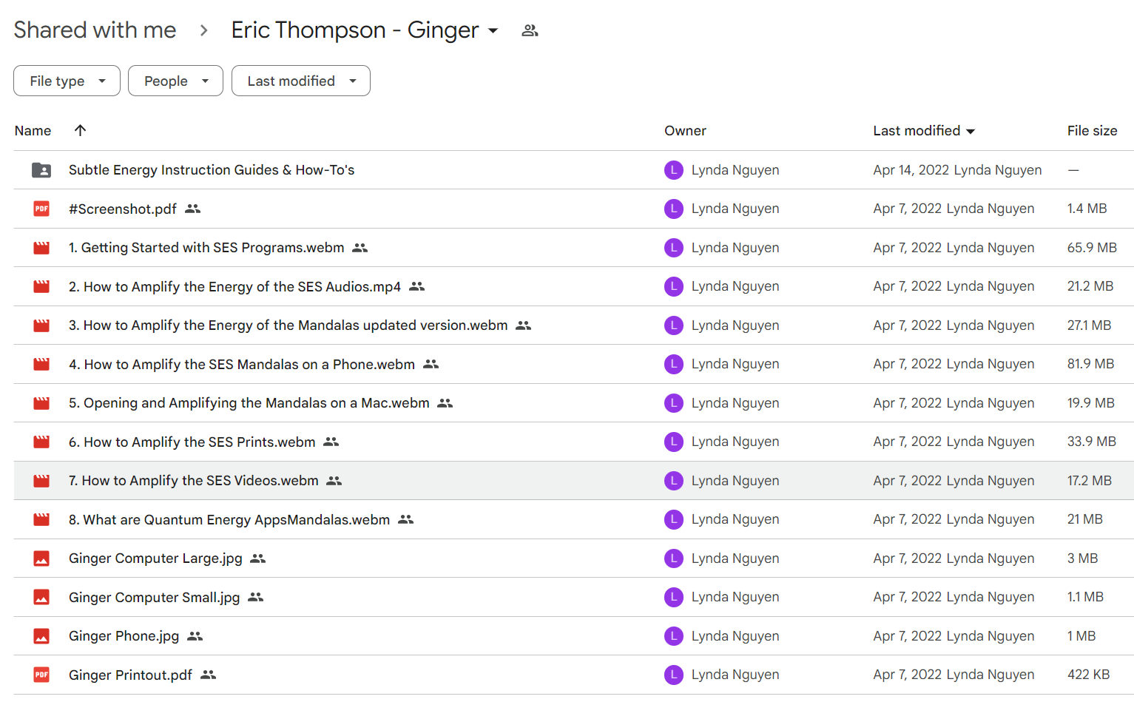Click shared icon next to Ginger Phone.jpg
The width and height of the screenshot is (1134, 719).
[195, 636]
